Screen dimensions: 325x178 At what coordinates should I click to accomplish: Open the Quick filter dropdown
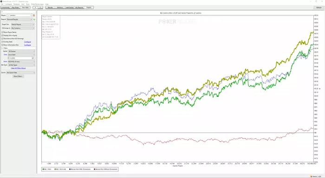tap(21, 73)
